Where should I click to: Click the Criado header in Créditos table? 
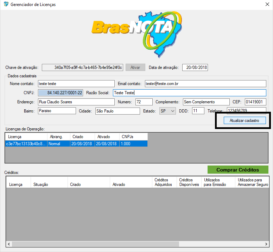coord(89,182)
